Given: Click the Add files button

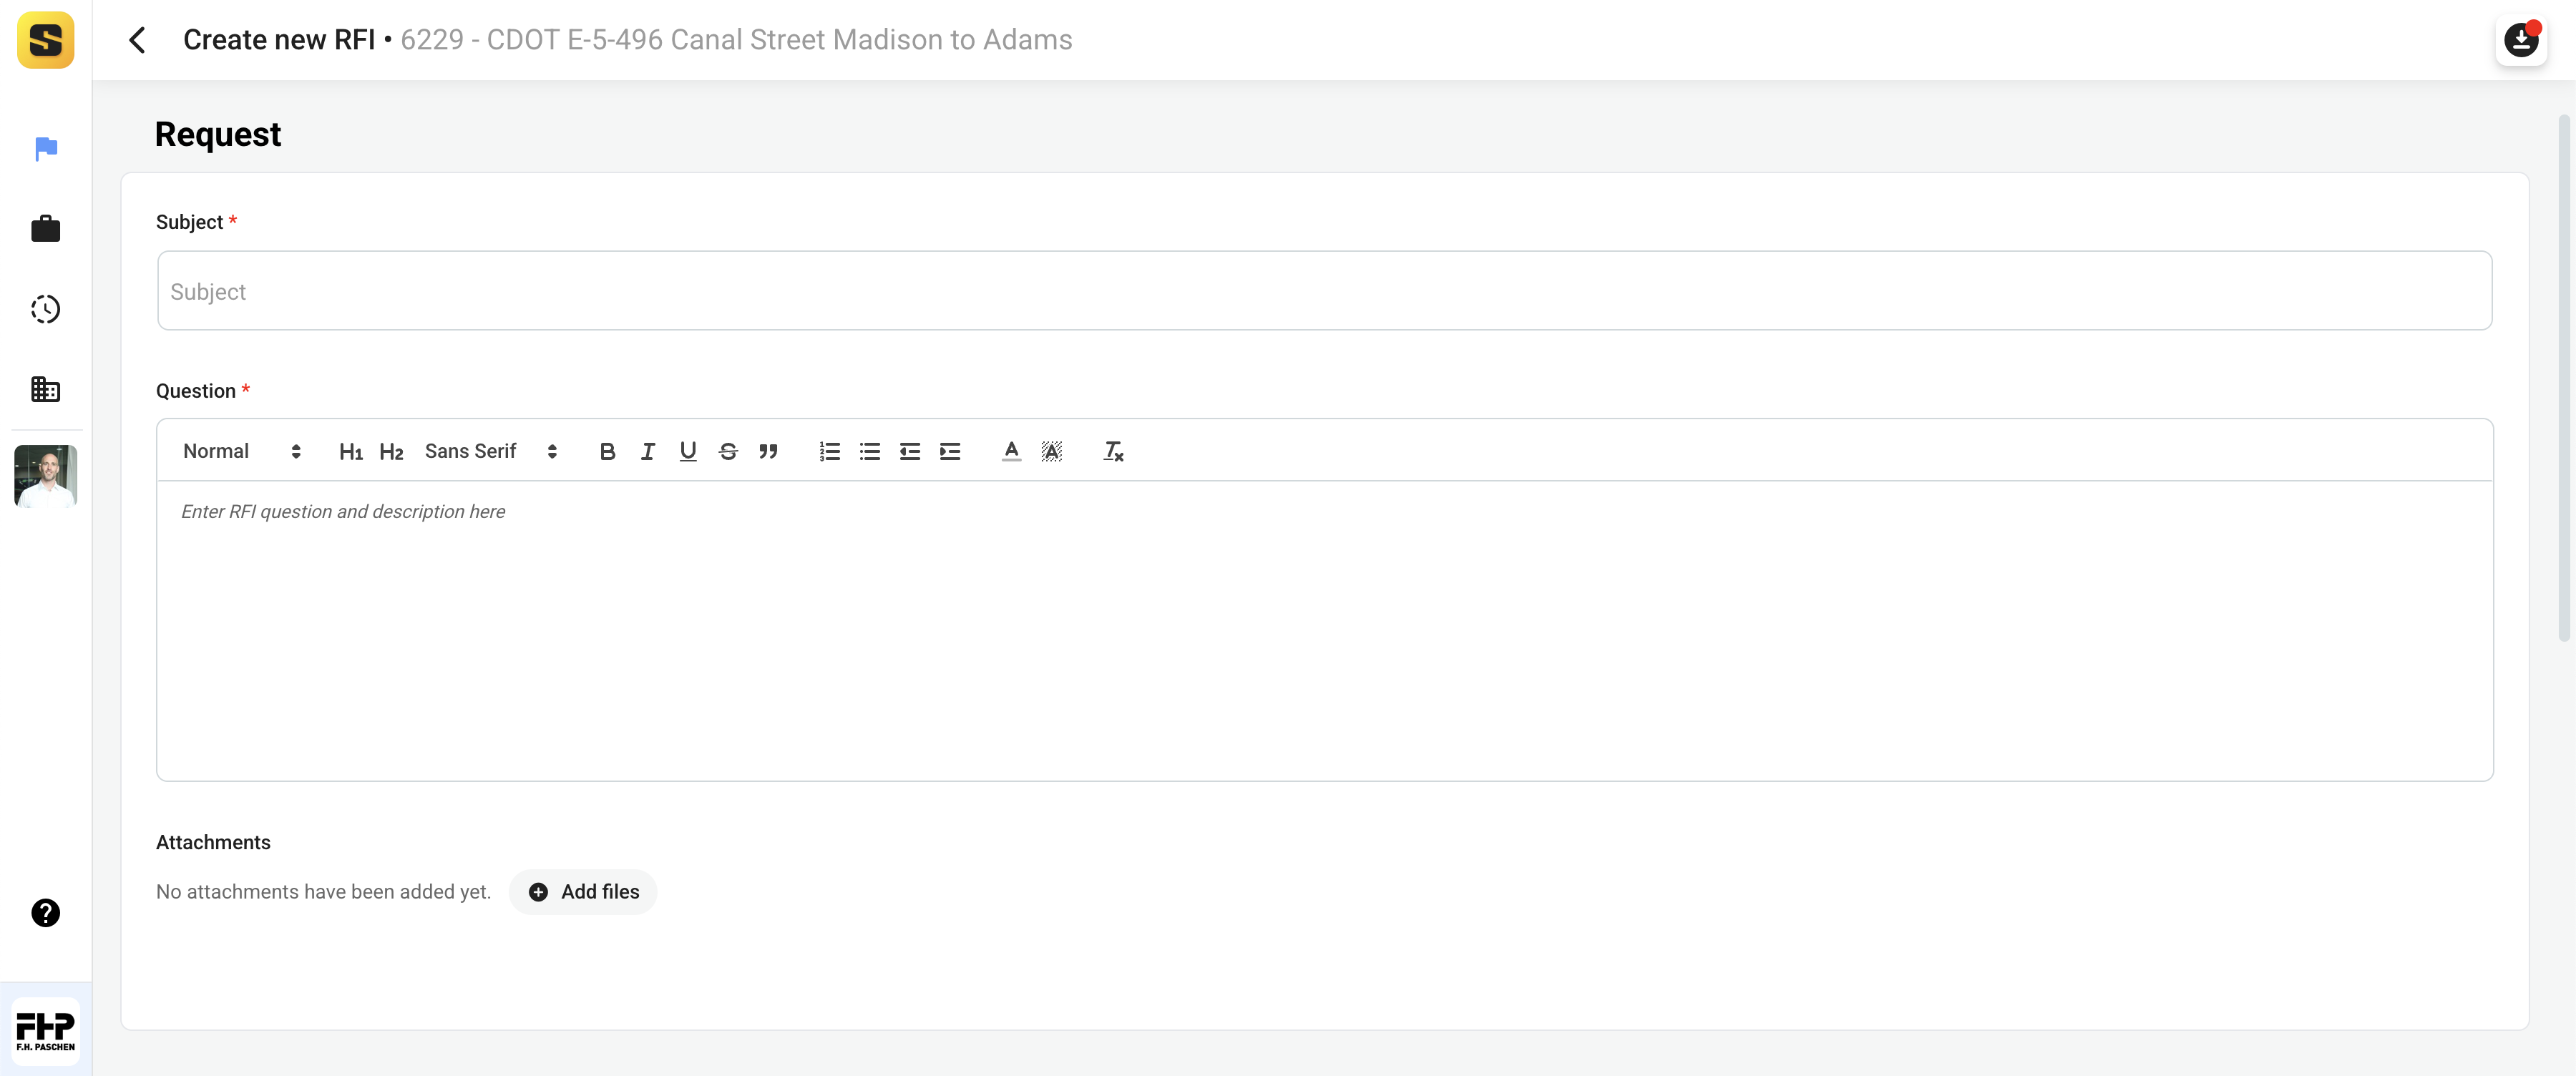Looking at the screenshot, I should click(x=583, y=891).
